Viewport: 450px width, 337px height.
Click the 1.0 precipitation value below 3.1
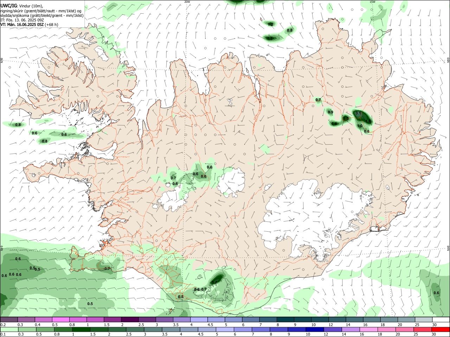pyautogui.click(x=360, y=126)
